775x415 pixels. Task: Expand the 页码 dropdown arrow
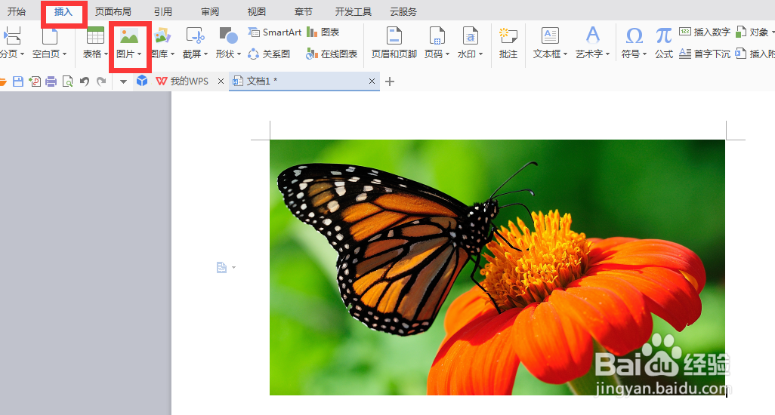pyautogui.click(x=447, y=54)
